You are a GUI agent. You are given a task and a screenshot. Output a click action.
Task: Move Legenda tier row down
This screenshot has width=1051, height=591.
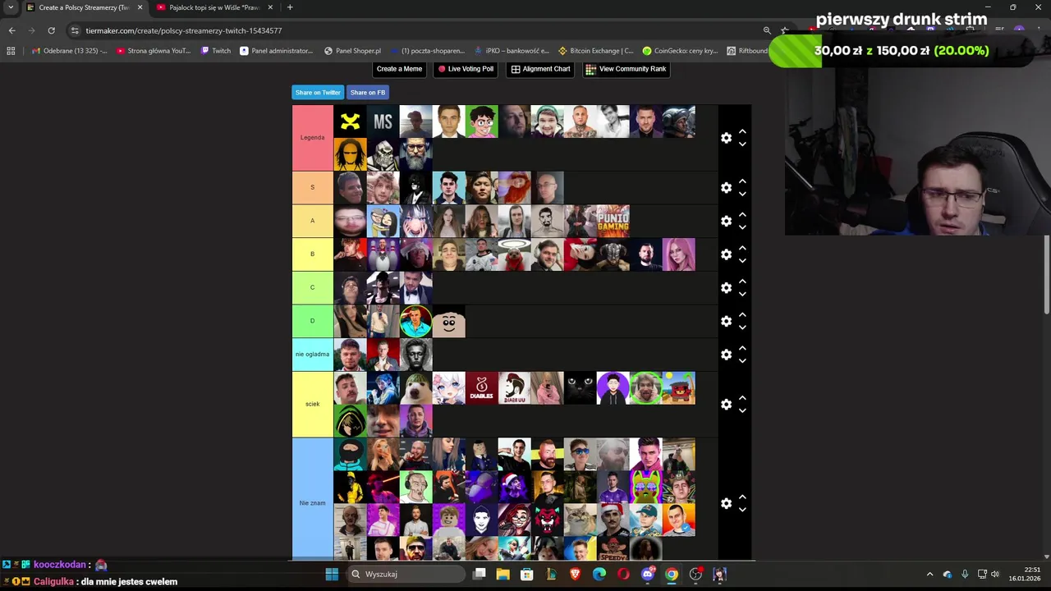(x=742, y=144)
